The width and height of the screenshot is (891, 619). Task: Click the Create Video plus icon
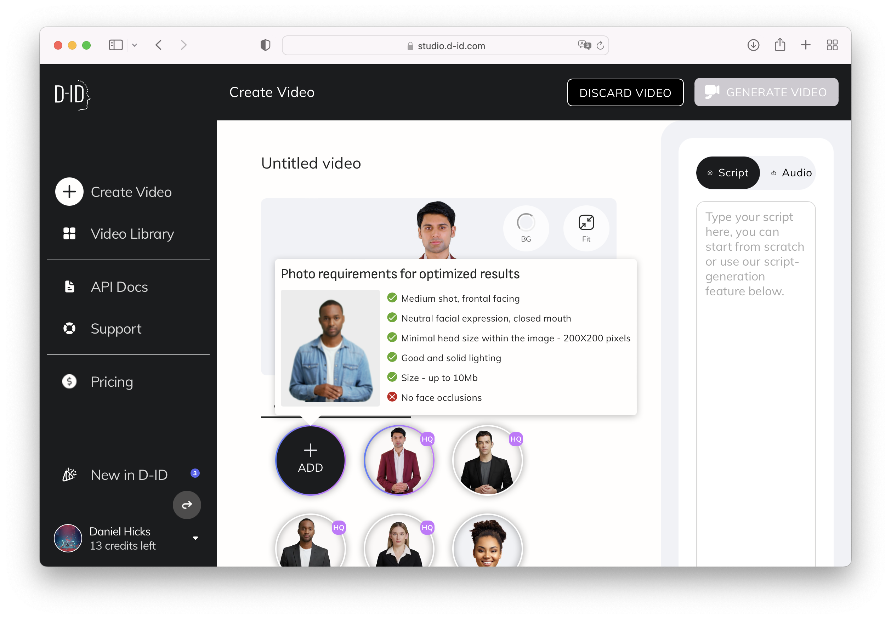pos(69,192)
